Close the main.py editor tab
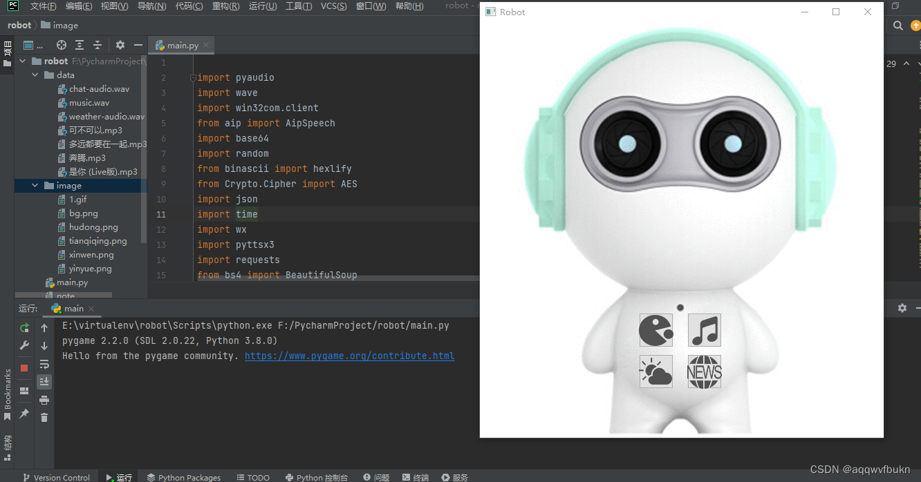This screenshot has height=482, width=921. [206, 45]
